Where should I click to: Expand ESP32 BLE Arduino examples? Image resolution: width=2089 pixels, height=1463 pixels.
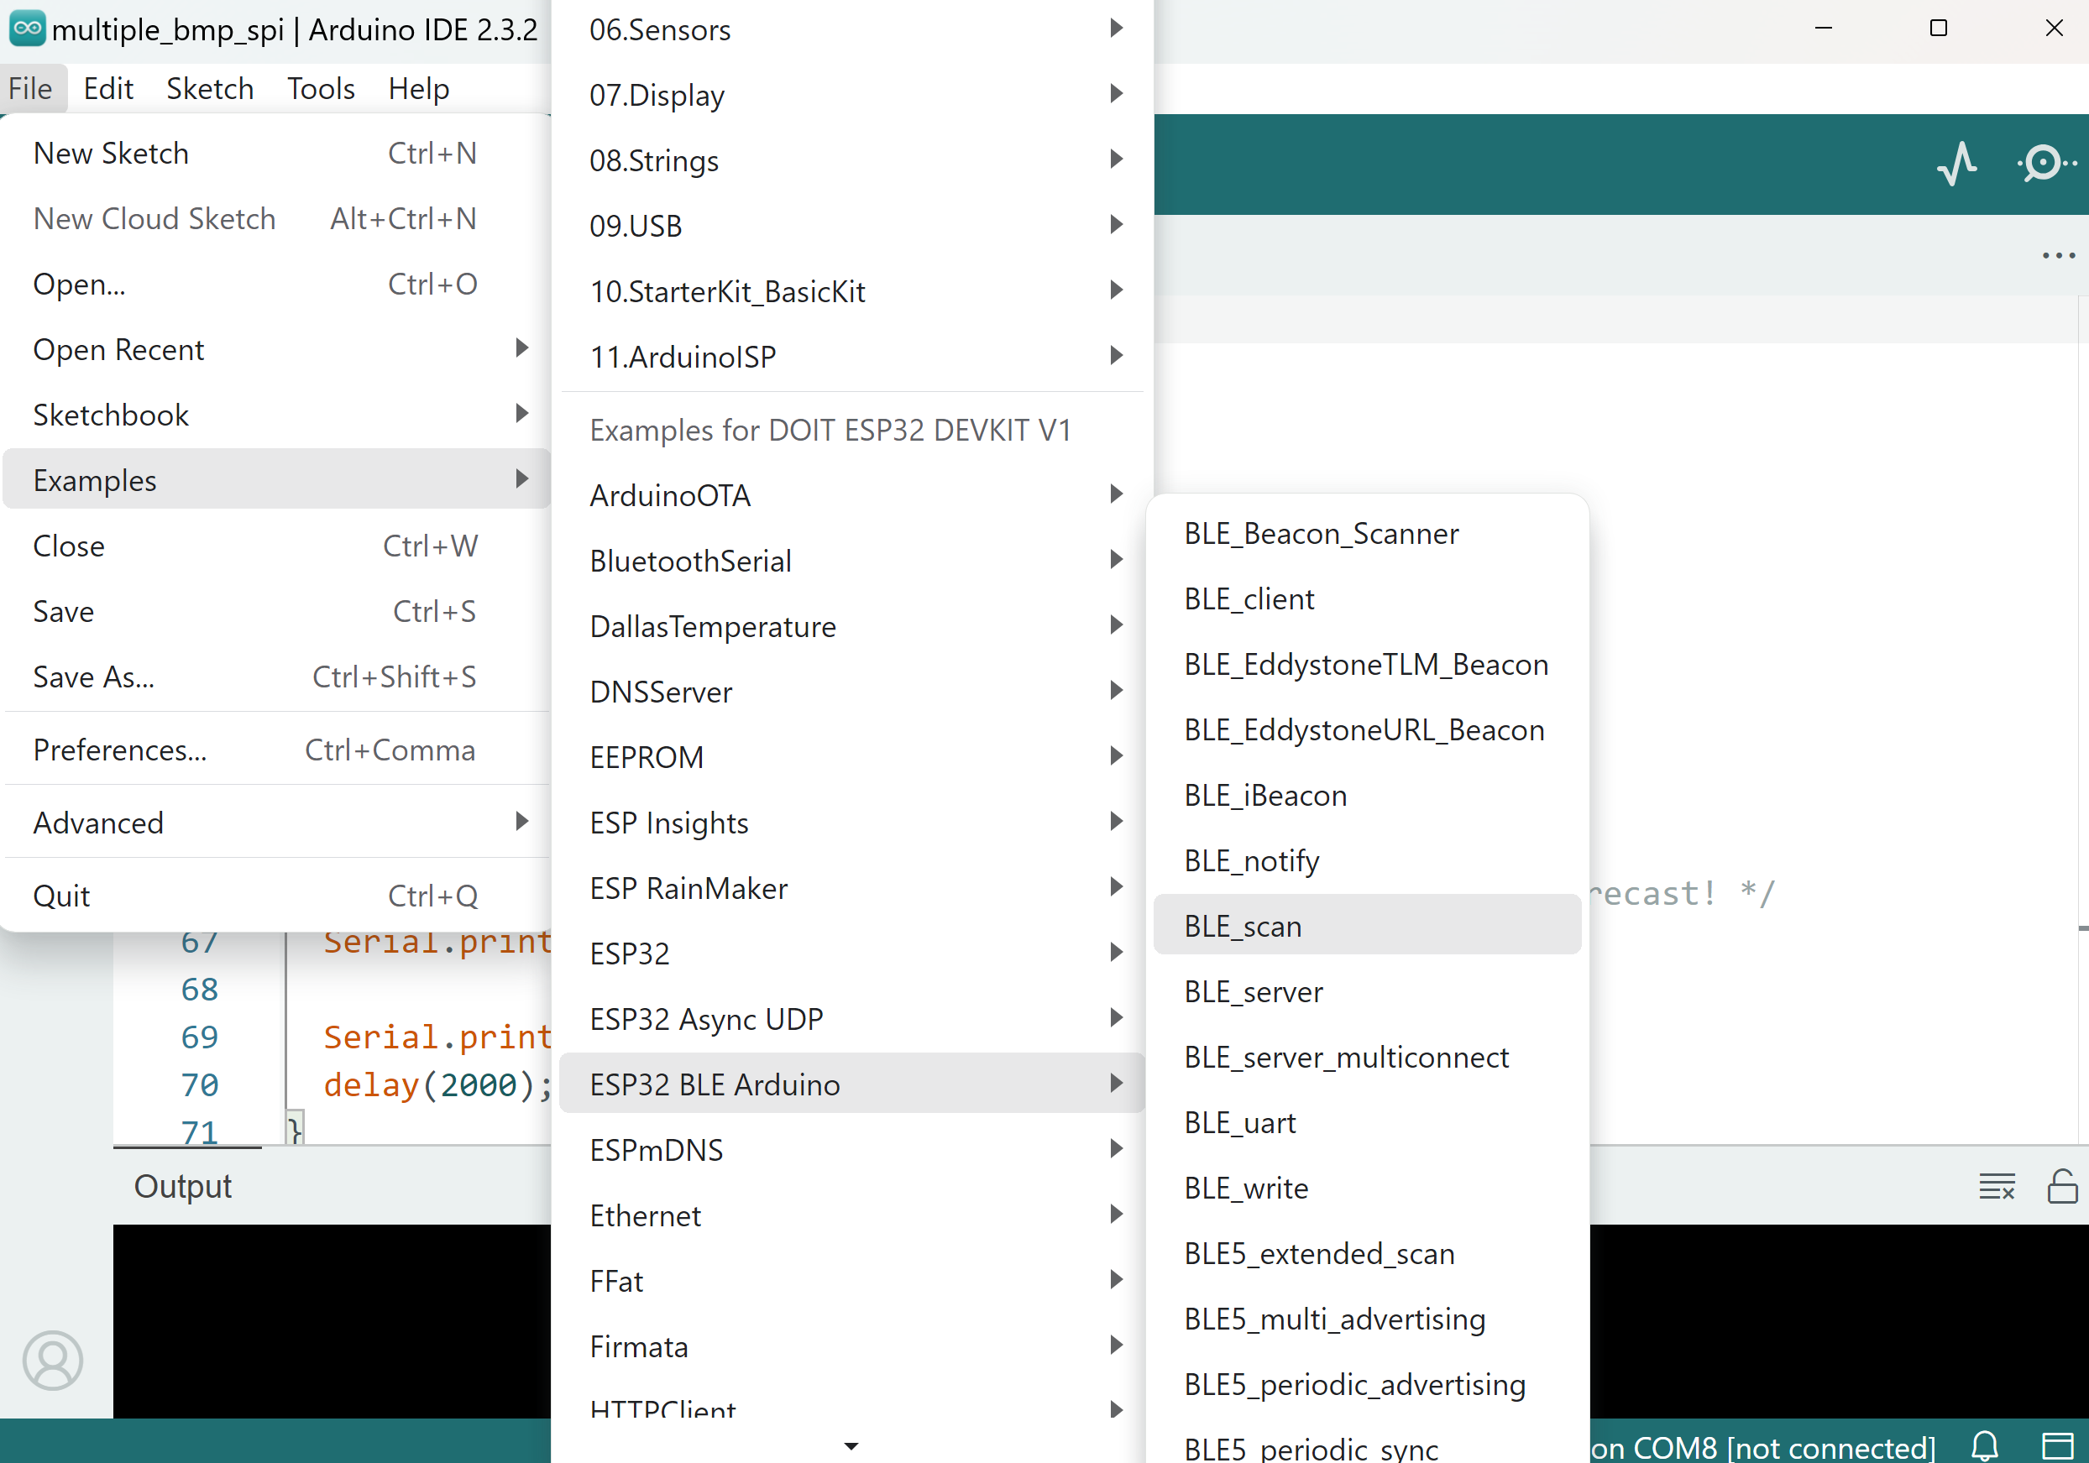851,1084
